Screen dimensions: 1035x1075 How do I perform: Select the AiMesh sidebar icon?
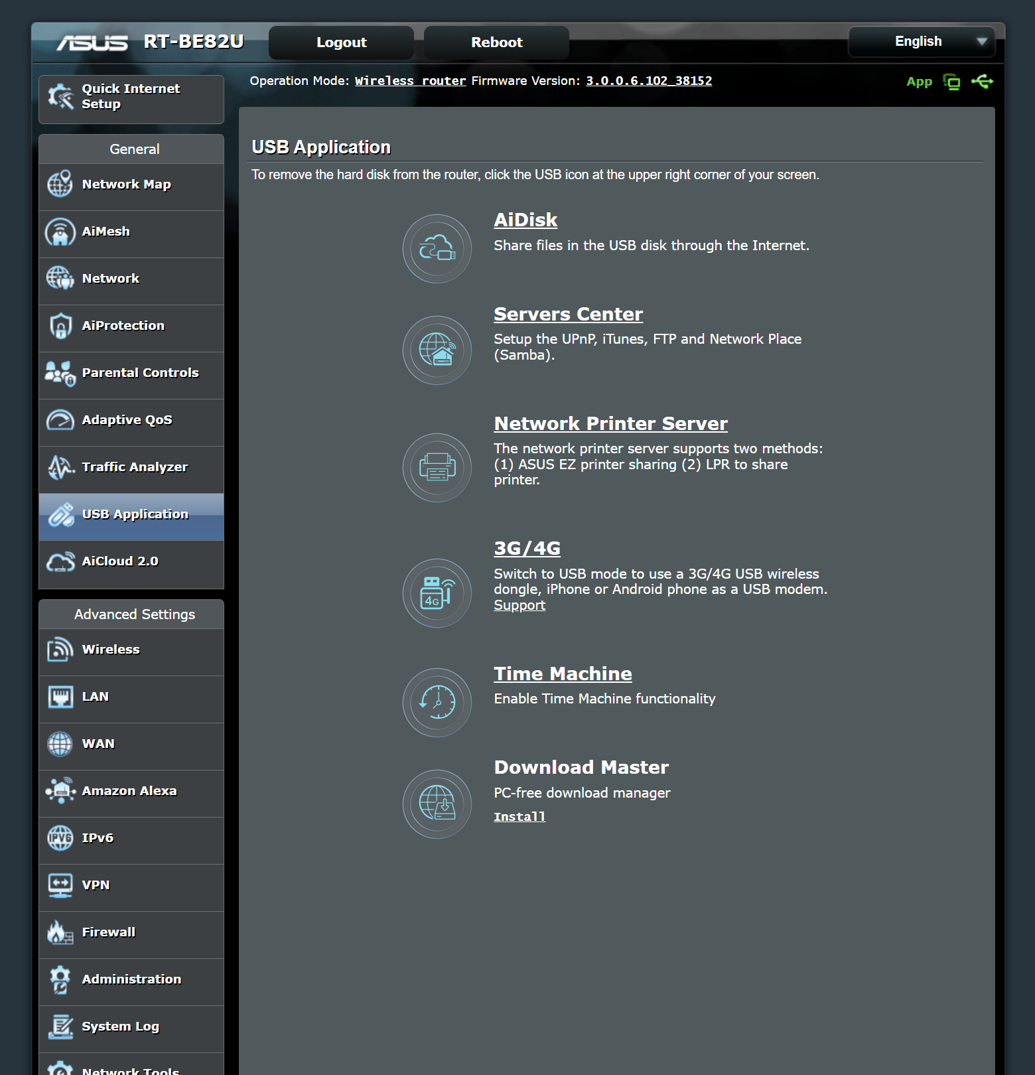click(x=60, y=232)
